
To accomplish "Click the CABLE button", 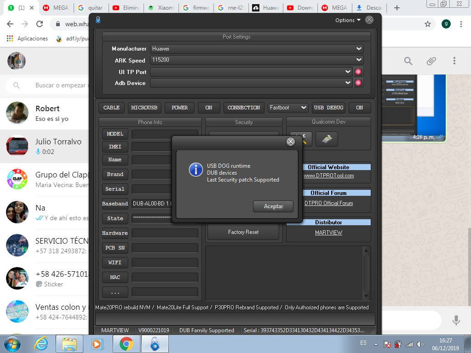I will [111, 108].
